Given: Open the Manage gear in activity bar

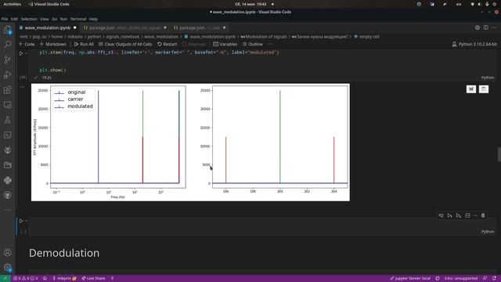Looking at the screenshot, I should pos(7,268).
